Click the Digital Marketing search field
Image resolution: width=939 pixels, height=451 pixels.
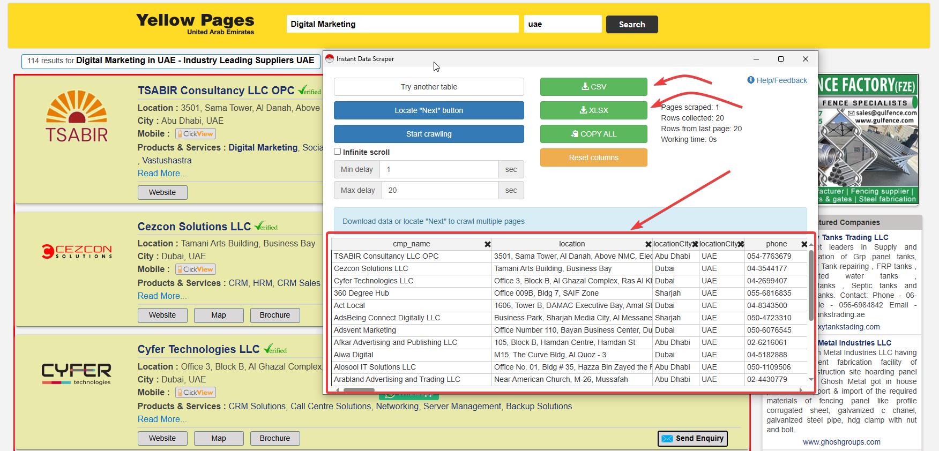403,24
